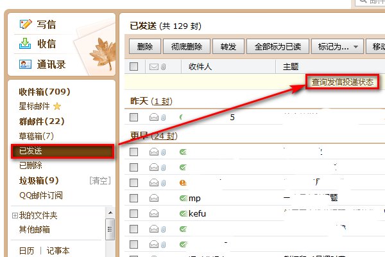Image resolution: width=385 pixels, height=257 pixels.
Task: Tick the checkbox of the 昨天 mail
Action: 133,117
